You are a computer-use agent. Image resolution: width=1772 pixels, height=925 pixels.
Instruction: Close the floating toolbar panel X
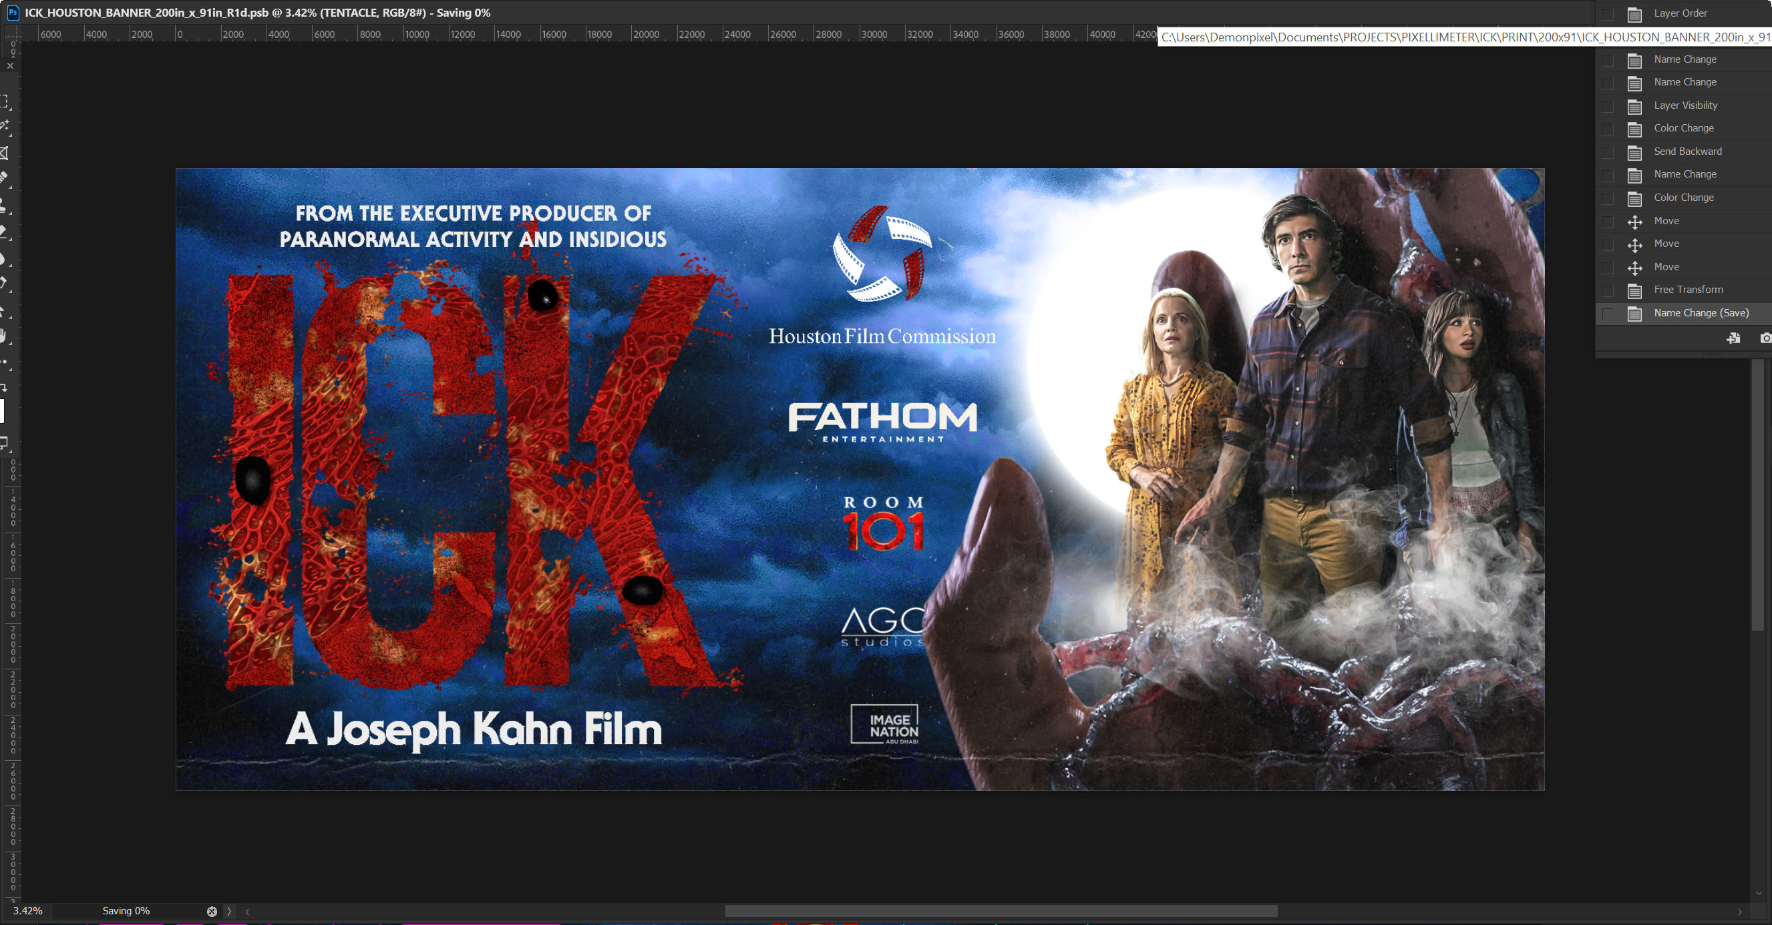pos(9,66)
